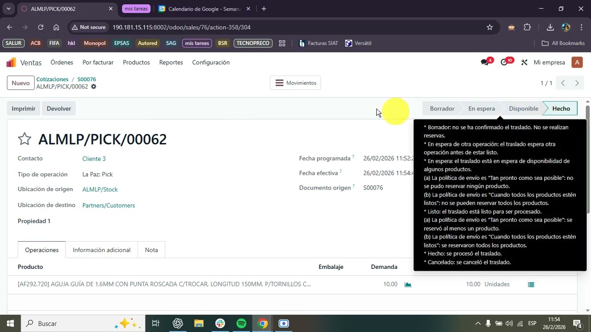Select the Borrador status stage
The image size is (591, 332).
pyautogui.click(x=442, y=108)
